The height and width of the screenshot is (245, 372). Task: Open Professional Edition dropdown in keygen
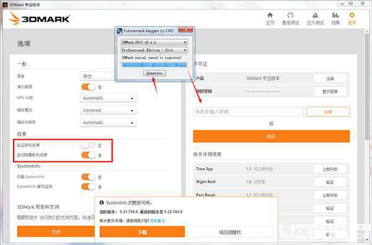coord(154,50)
